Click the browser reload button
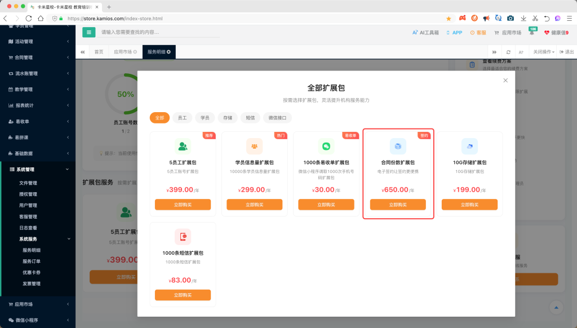The image size is (577, 328). pos(29,19)
